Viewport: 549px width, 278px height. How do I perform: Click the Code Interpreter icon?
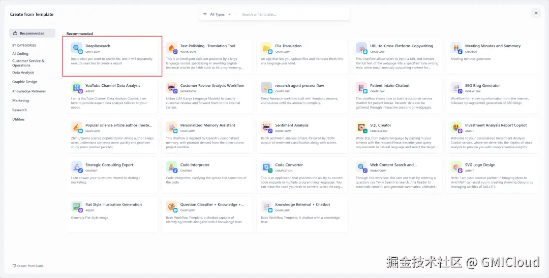[x=172, y=167]
